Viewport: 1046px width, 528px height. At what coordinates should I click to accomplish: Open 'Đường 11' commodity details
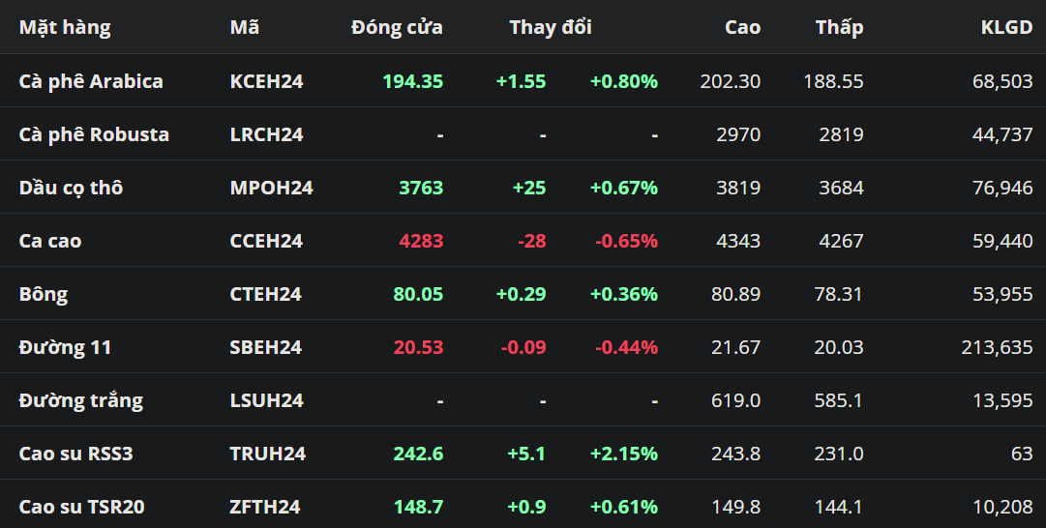pyautogui.click(x=65, y=347)
